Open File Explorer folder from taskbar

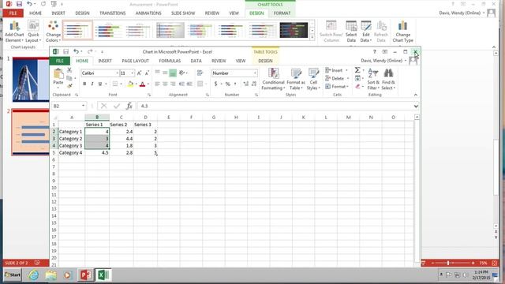coord(50,275)
